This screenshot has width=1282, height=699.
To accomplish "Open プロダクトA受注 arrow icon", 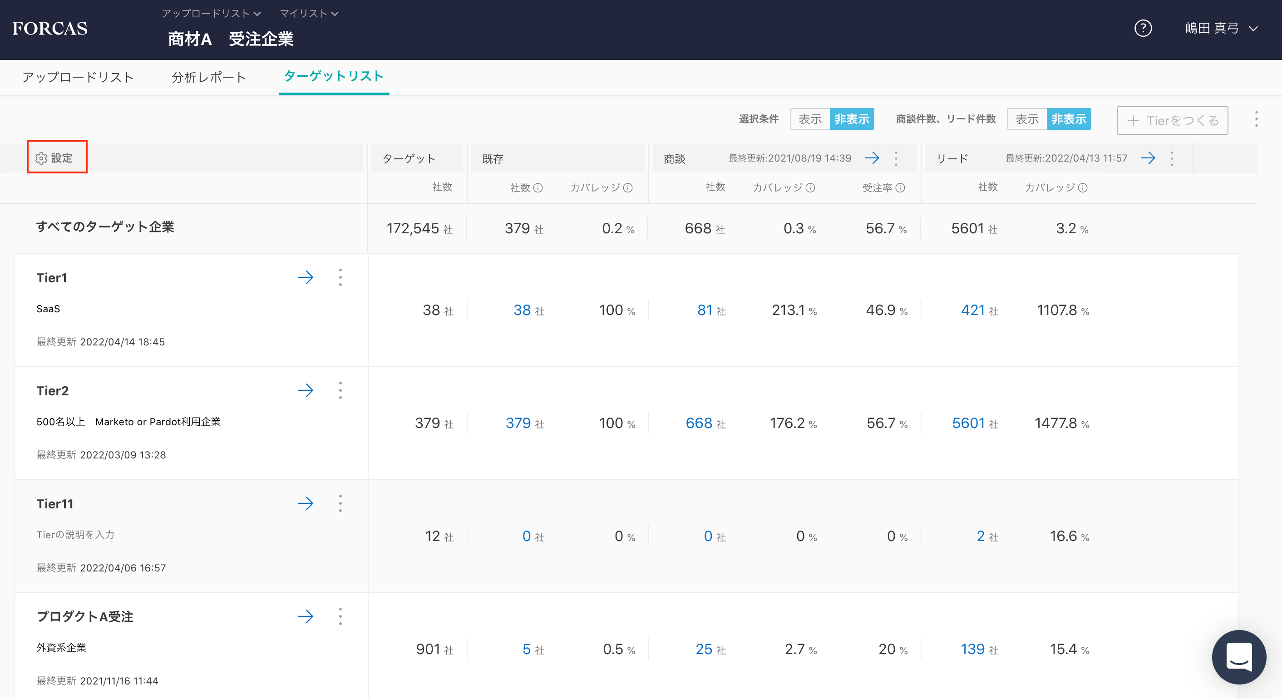I will click(305, 616).
